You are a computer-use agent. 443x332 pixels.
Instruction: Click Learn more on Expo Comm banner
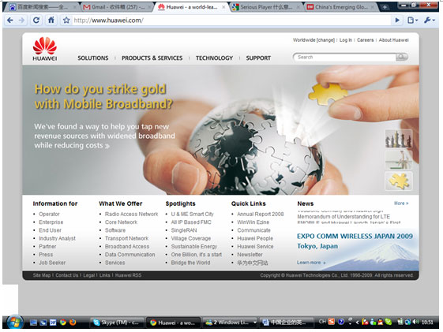point(311,263)
